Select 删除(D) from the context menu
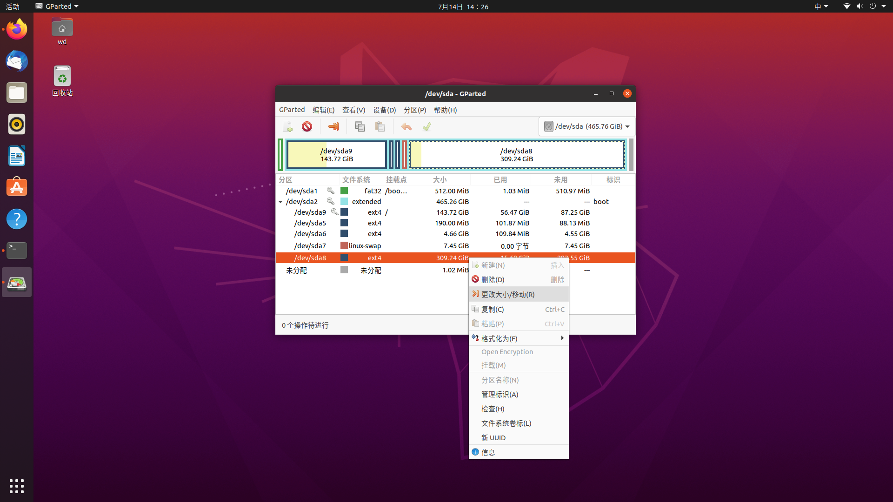Image resolution: width=893 pixels, height=502 pixels. tap(493, 279)
